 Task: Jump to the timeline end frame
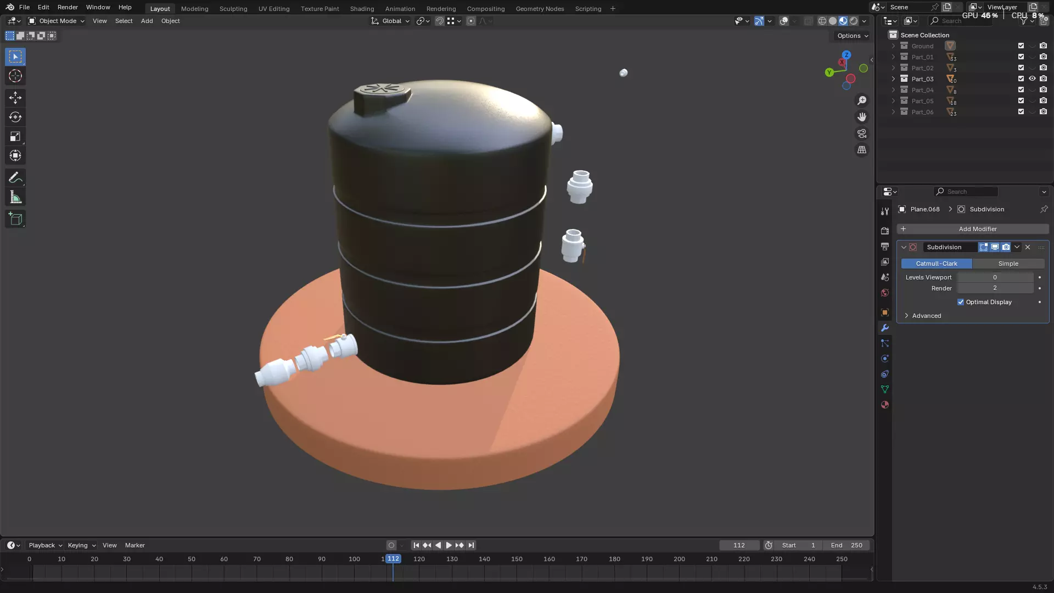(471, 545)
